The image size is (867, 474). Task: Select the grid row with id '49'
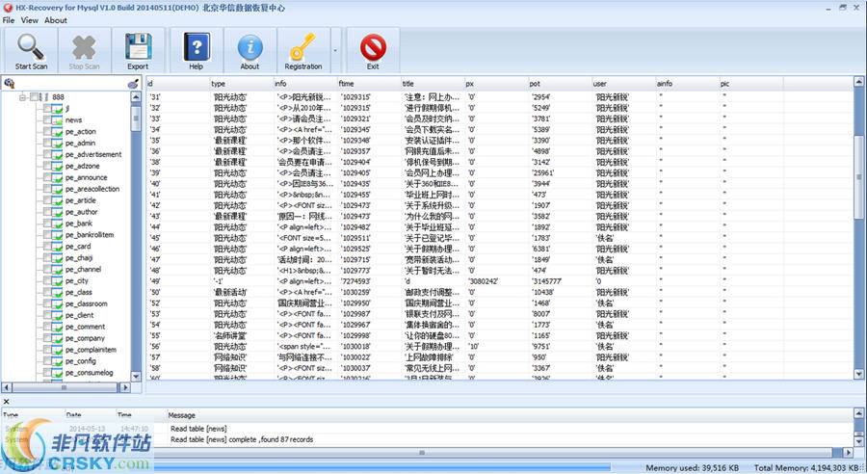[x=500, y=281]
